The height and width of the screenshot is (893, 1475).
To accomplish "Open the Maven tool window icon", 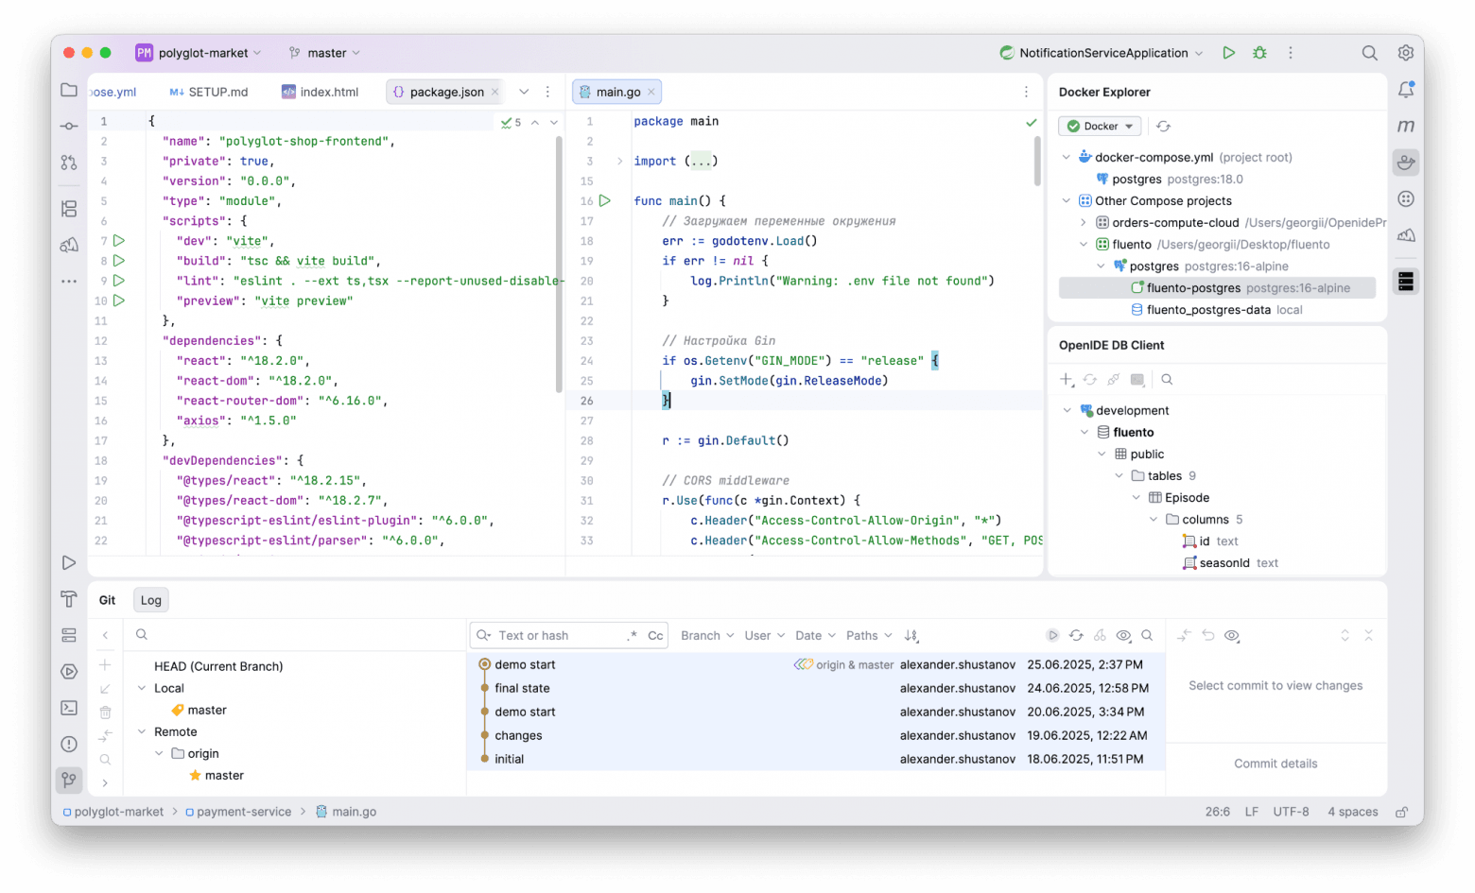I will click(1406, 126).
